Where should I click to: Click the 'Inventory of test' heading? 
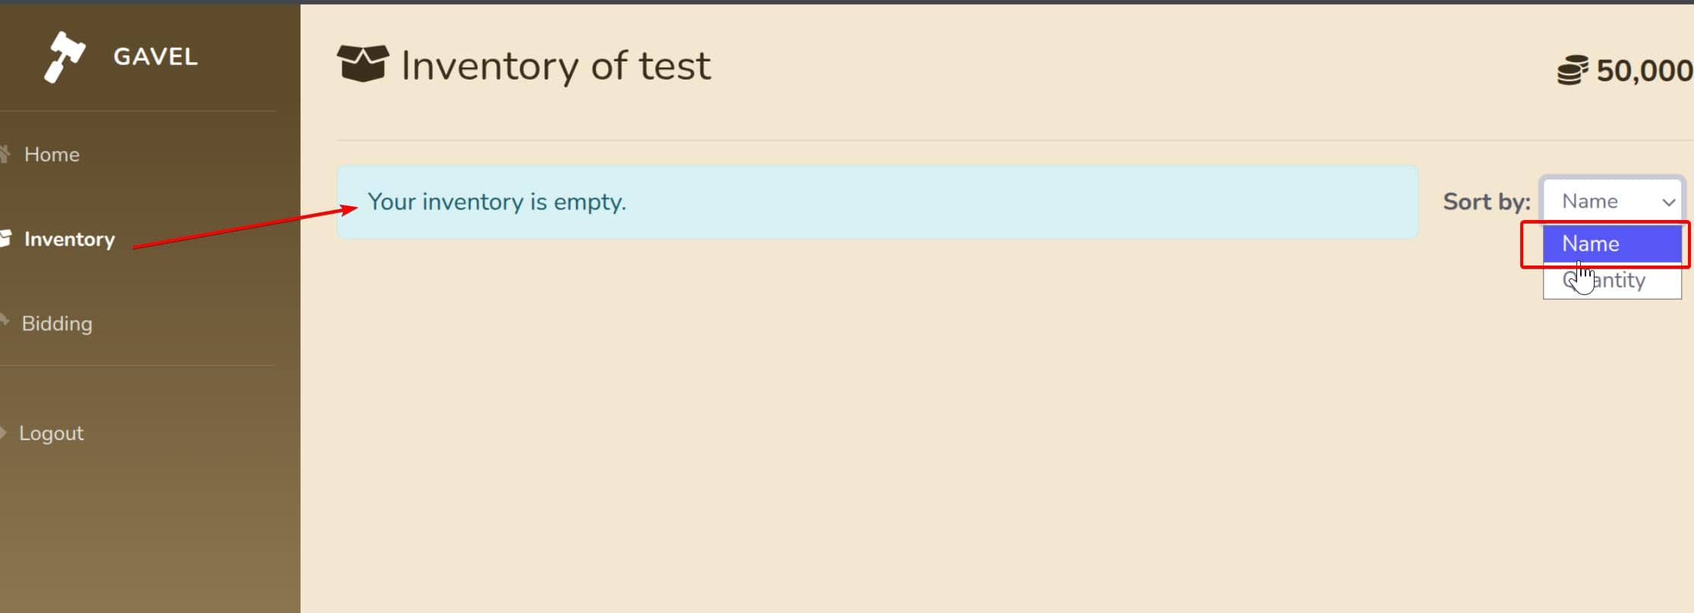[556, 66]
